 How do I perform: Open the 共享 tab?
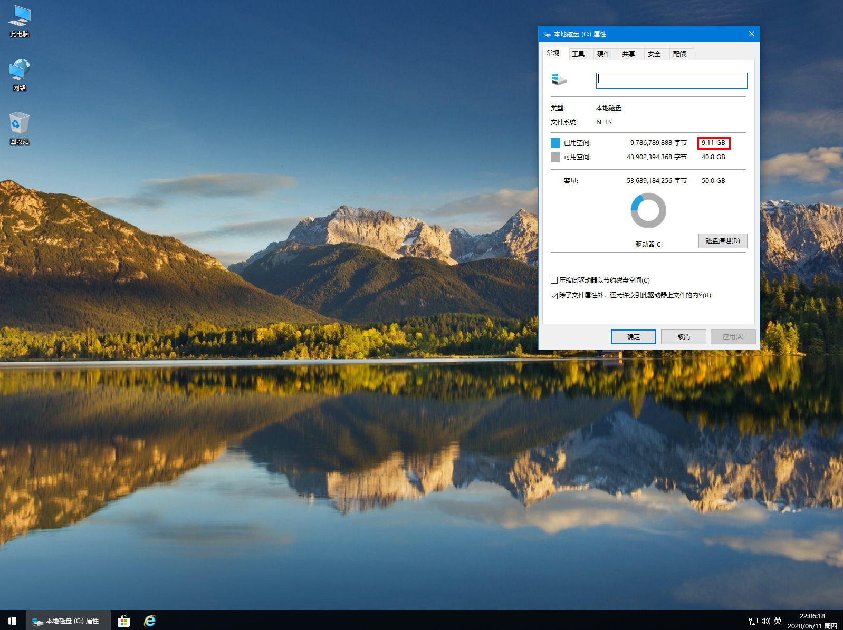point(628,54)
